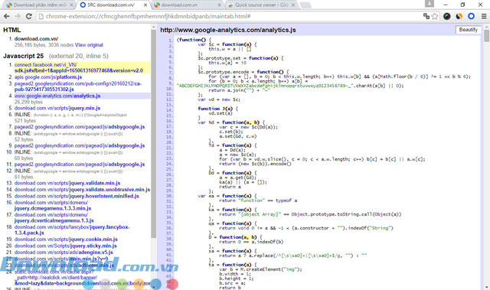
Task: Open jquery.dcverticalmegamenu.1.3.js script
Action: tap(54, 217)
